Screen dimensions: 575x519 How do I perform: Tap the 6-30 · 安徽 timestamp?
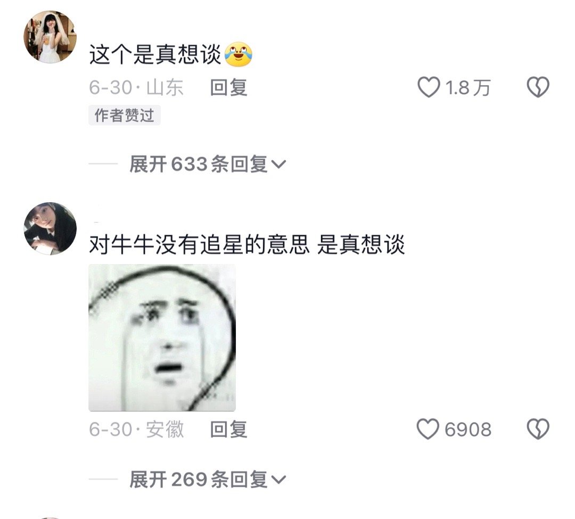pyautogui.click(x=136, y=429)
